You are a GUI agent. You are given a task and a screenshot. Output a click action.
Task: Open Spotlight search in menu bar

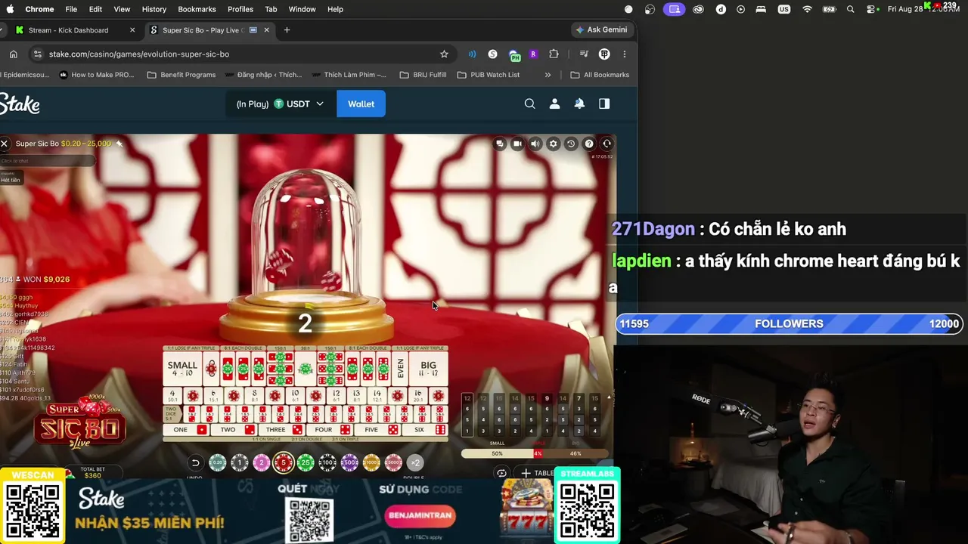pyautogui.click(x=851, y=9)
